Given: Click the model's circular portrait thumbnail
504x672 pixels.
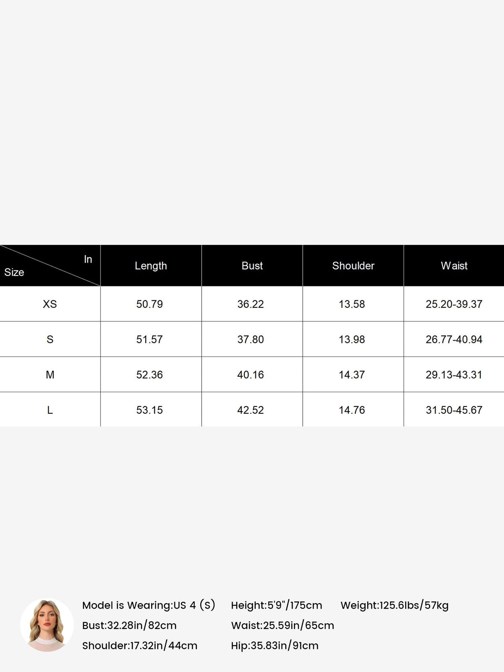Looking at the screenshot, I should click(47, 625).
